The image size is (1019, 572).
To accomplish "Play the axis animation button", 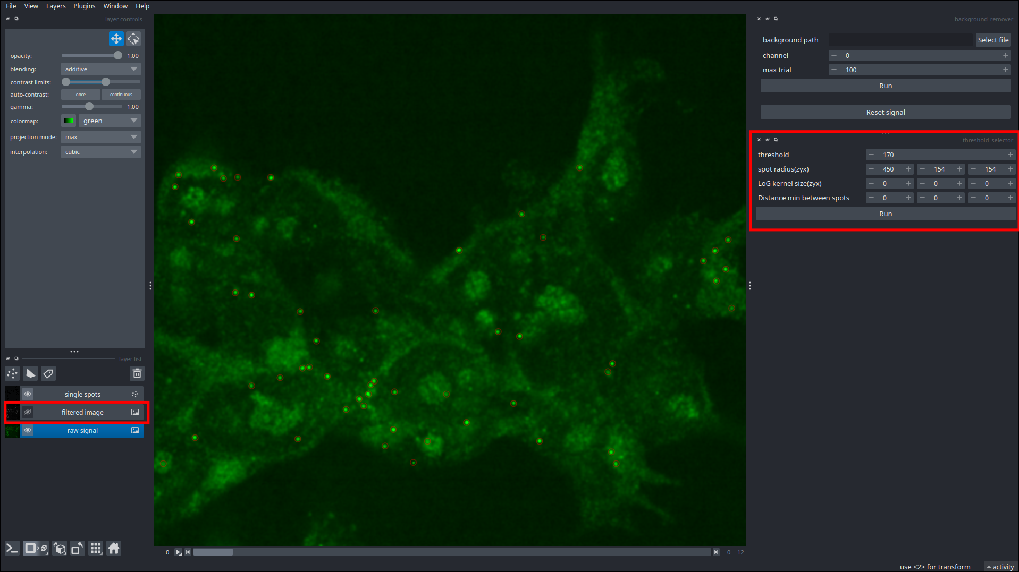I will [x=178, y=552].
